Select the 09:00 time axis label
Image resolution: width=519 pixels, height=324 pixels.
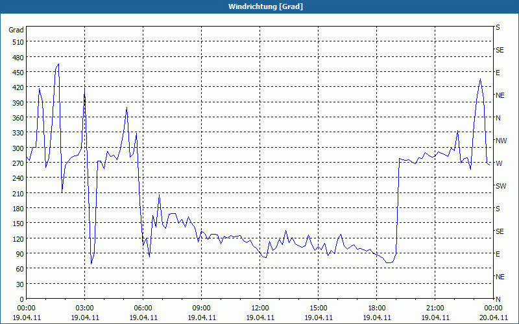201,308
